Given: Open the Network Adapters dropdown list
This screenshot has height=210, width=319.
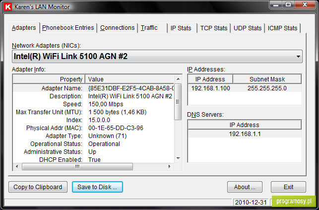Looking at the screenshot, I should [x=157, y=57].
